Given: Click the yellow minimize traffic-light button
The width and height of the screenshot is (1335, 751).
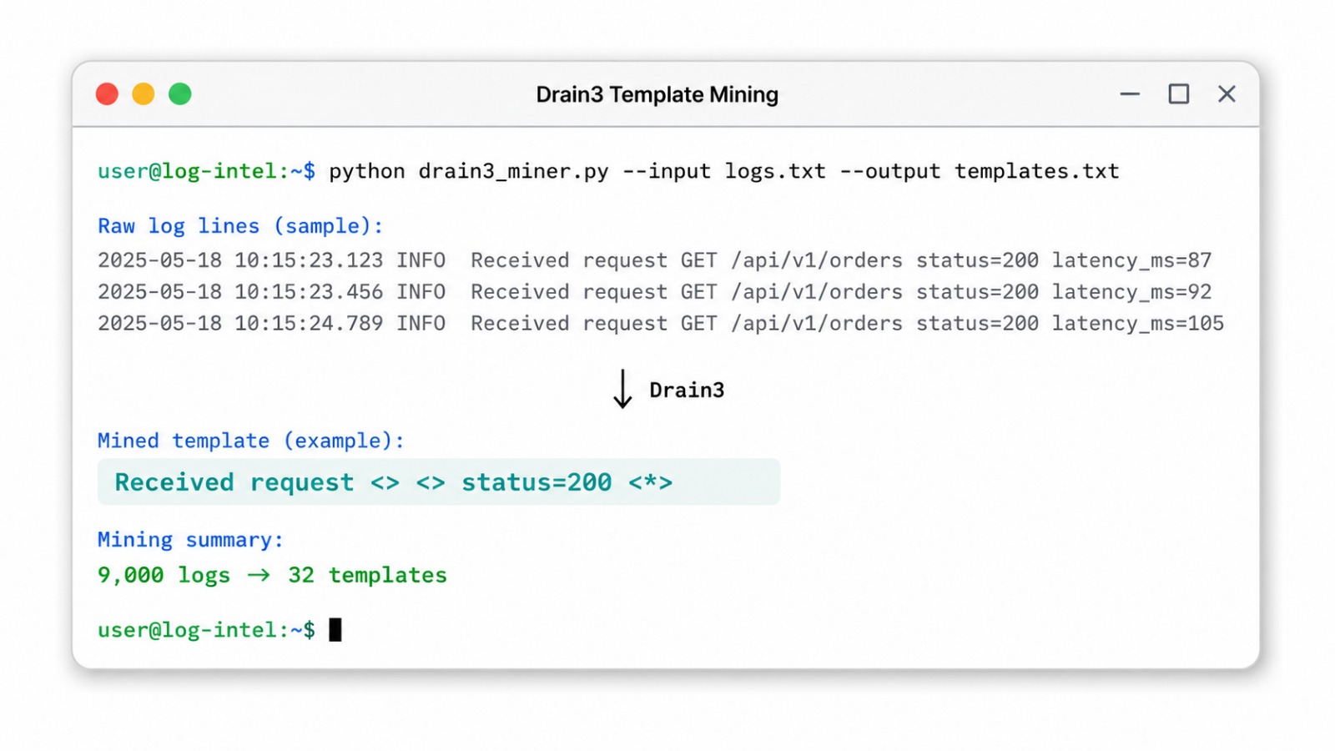Looking at the screenshot, I should point(144,94).
